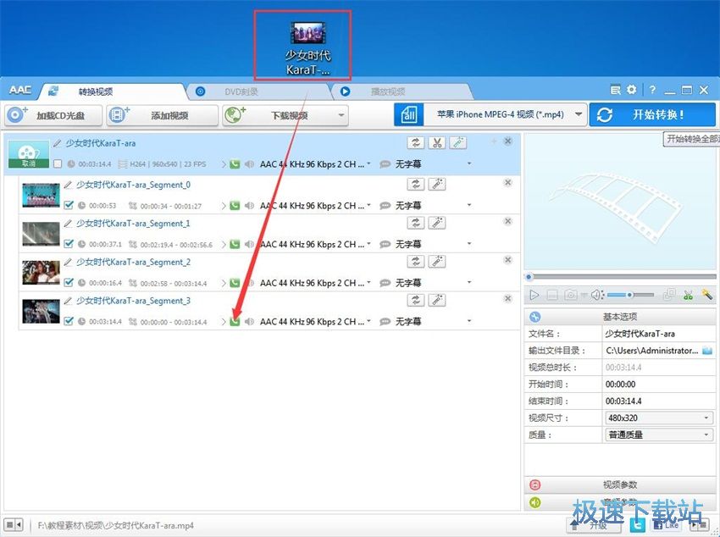720x537 pixels.
Task: Click the AAC application logo
Action: [20, 90]
